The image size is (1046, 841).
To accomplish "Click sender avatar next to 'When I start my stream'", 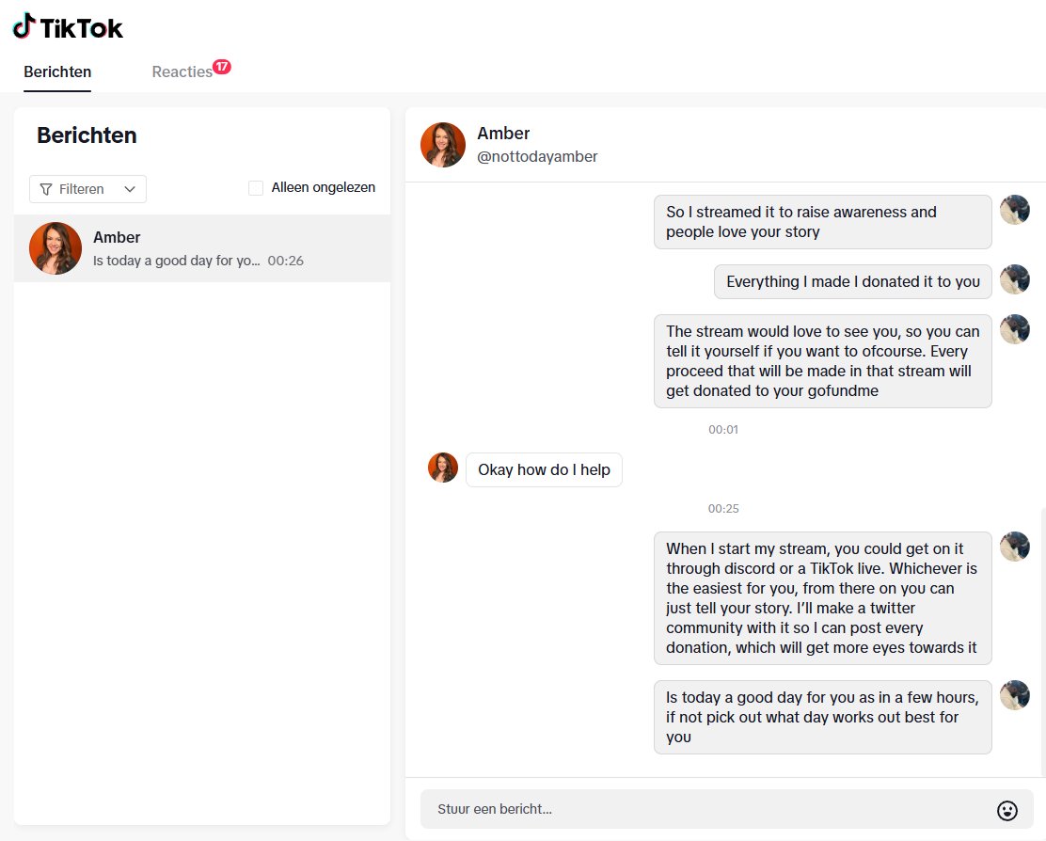I will [x=1015, y=547].
